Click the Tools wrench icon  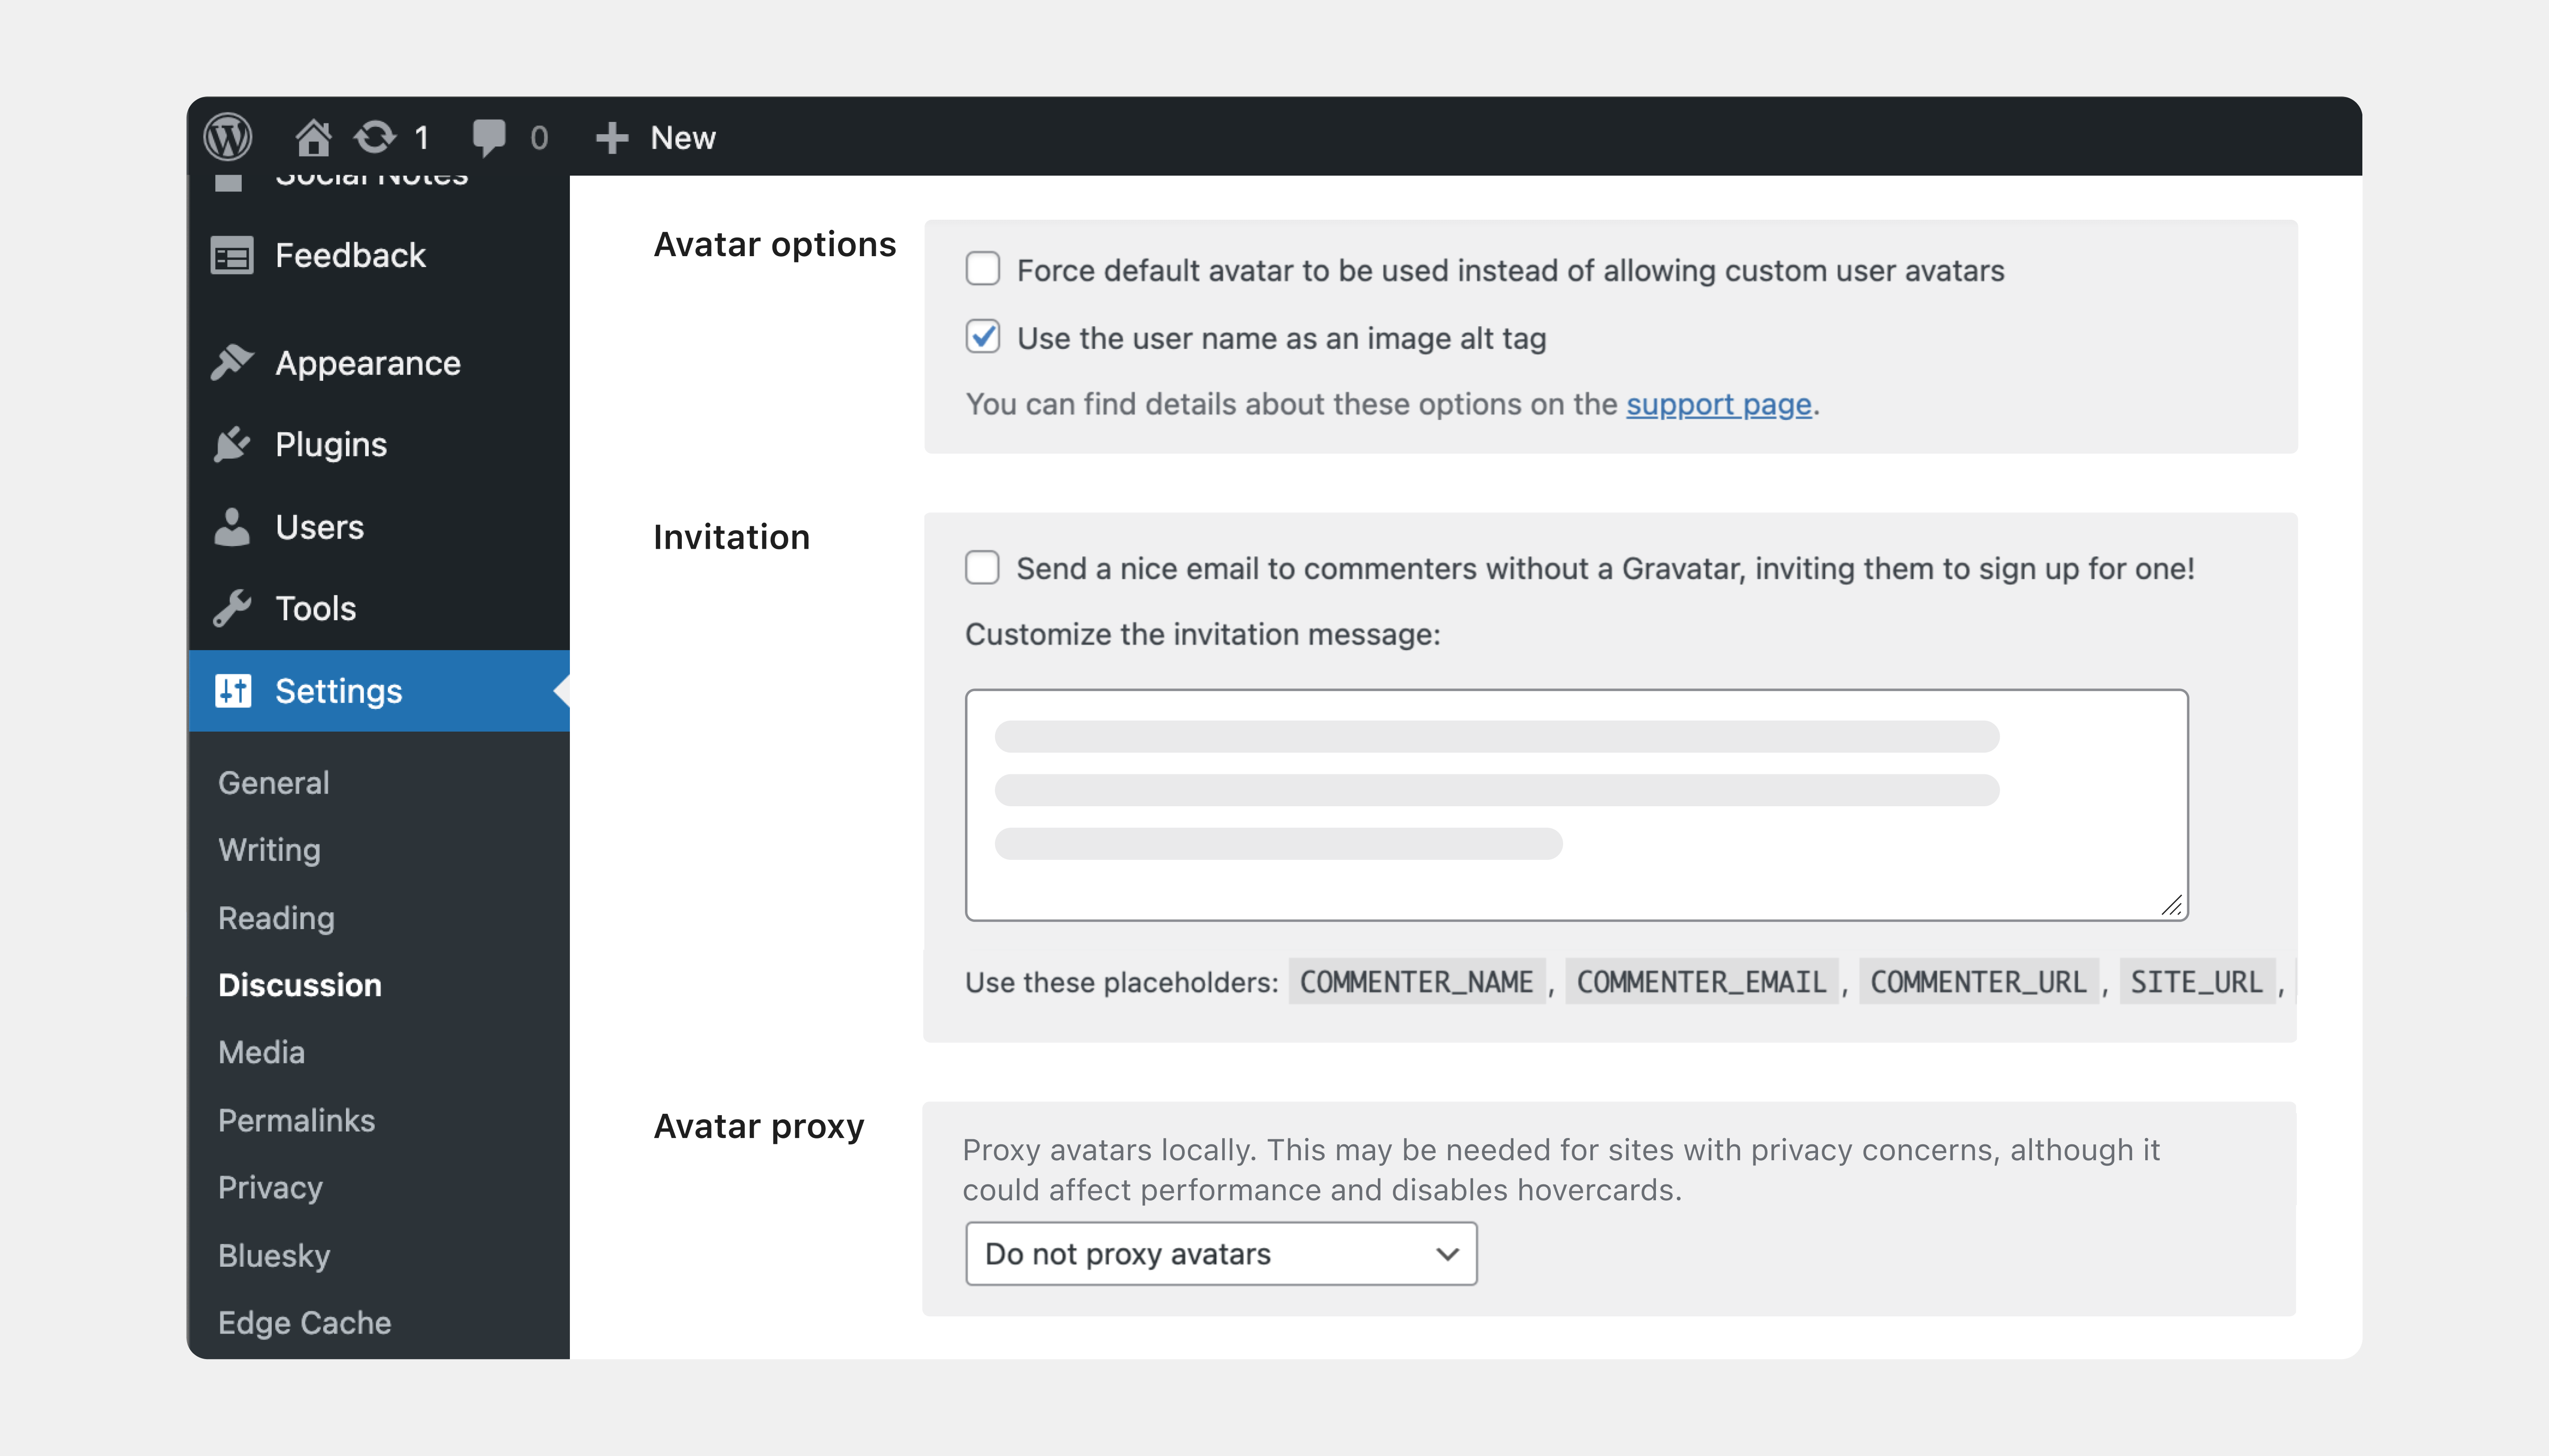232,609
